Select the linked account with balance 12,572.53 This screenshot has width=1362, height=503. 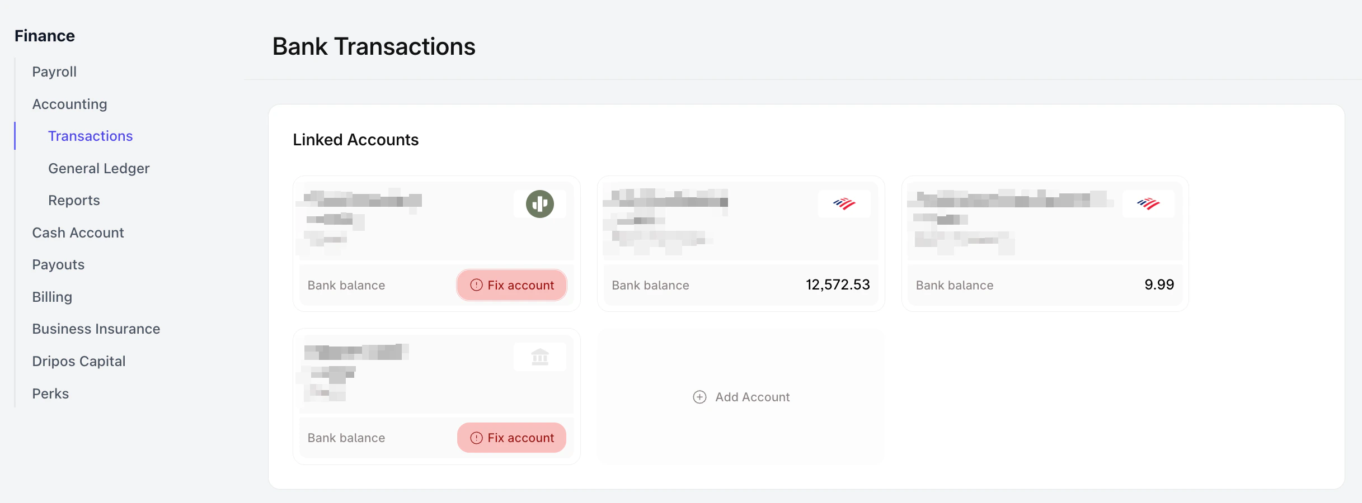pos(741,244)
